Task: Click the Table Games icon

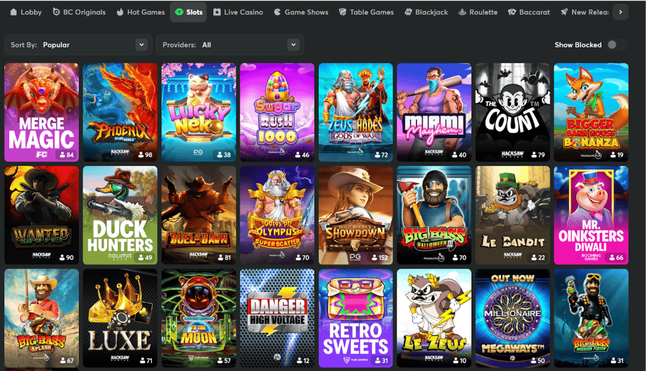Action: 343,12
